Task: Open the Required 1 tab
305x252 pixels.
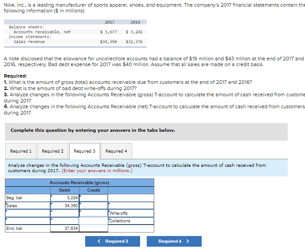Action: [x=21, y=151]
